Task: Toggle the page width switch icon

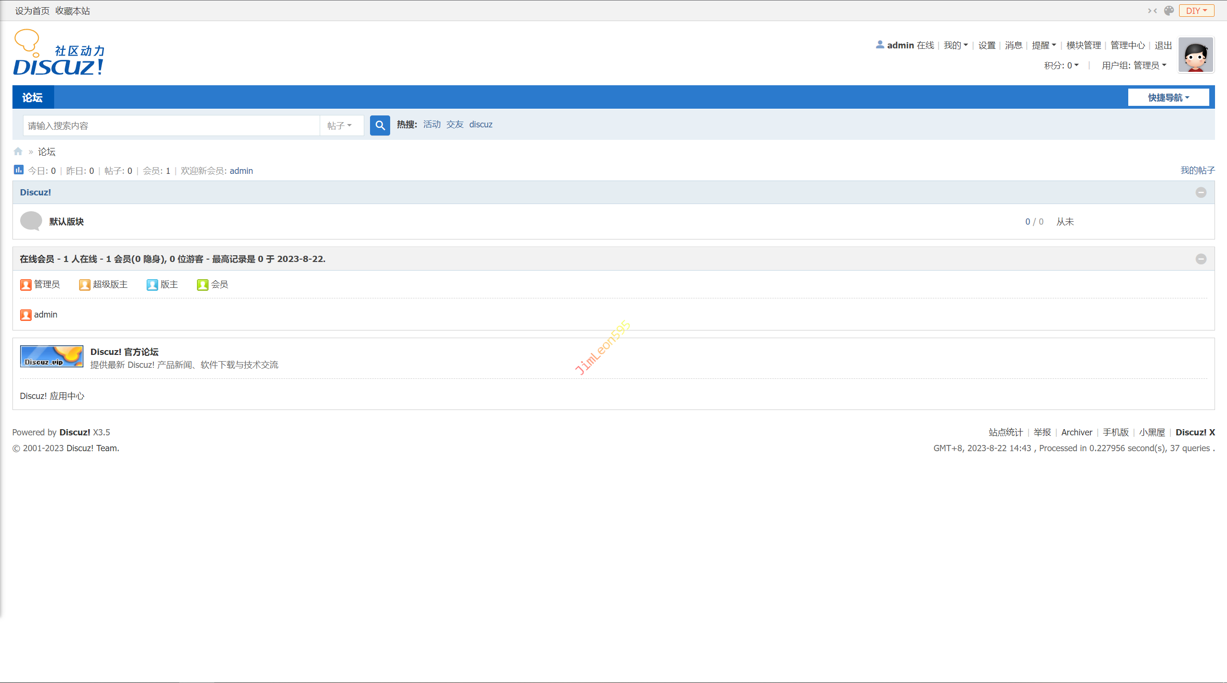Action: tap(1152, 11)
